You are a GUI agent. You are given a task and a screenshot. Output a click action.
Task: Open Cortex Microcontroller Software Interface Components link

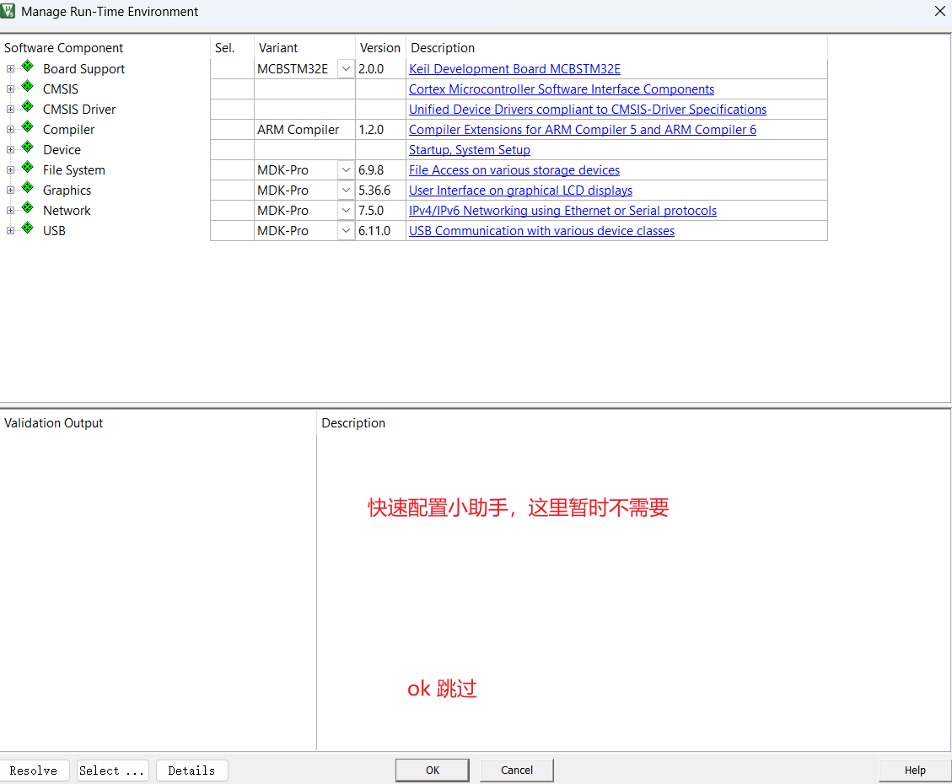[561, 89]
